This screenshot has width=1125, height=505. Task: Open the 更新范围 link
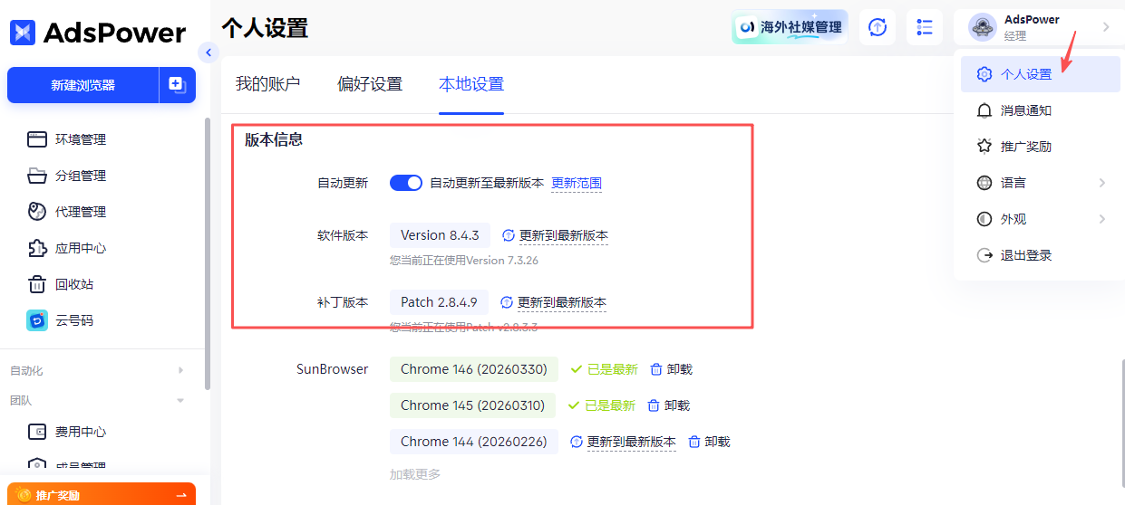577,183
